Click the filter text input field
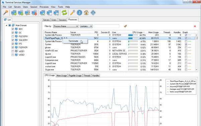The width and height of the screenshot is (201, 126). (107, 26)
